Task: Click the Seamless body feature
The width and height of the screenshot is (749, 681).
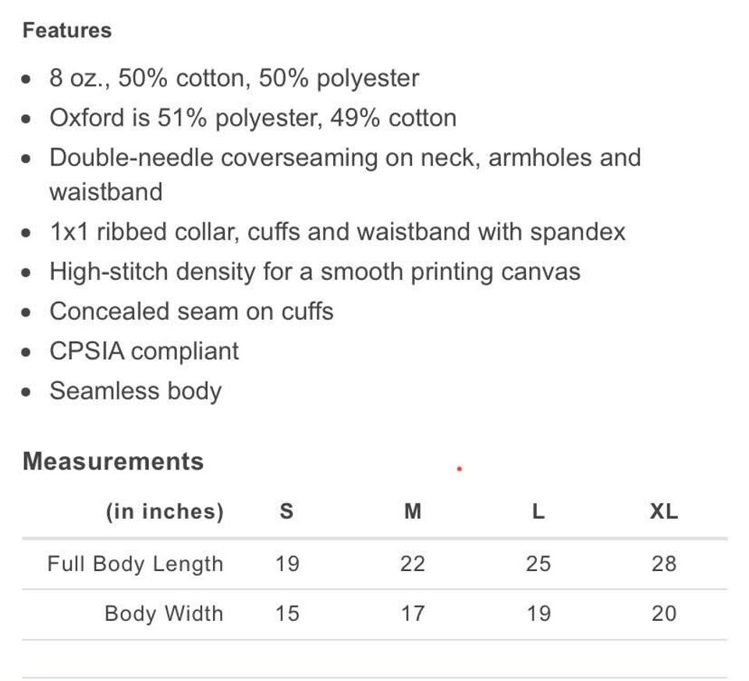Action: [136, 391]
